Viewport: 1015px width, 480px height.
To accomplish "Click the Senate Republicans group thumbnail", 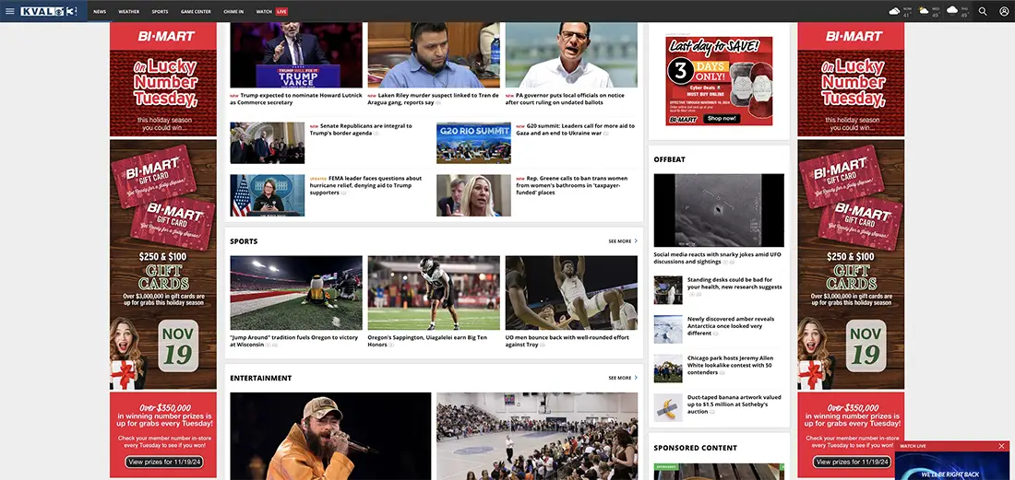I will coord(268,143).
